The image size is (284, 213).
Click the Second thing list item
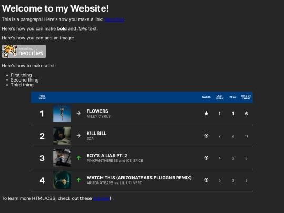pos(25,80)
